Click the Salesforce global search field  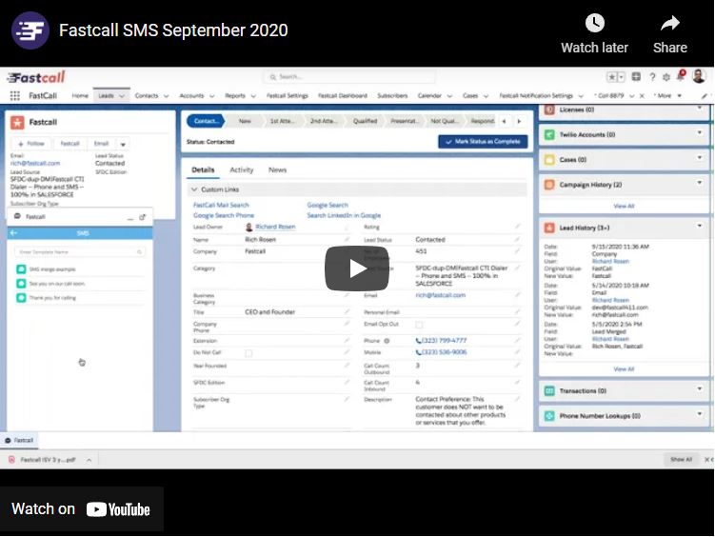coord(349,77)
